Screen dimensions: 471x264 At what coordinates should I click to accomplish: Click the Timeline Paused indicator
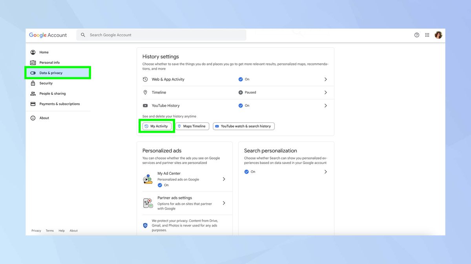[x=246, y=92]
